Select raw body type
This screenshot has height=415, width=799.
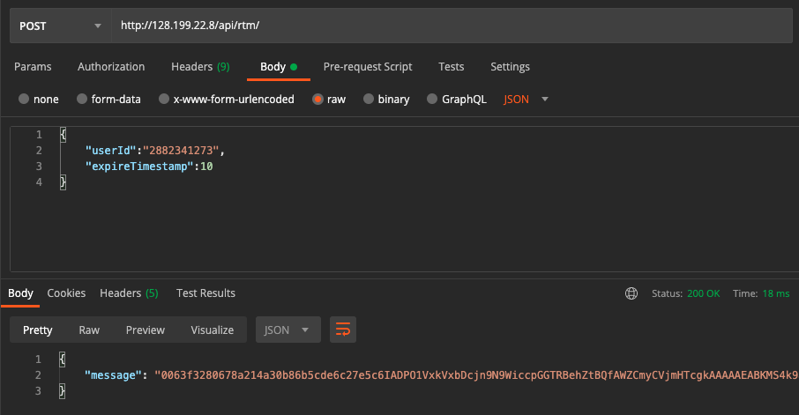pyautogui.click(x=329, y=100)
